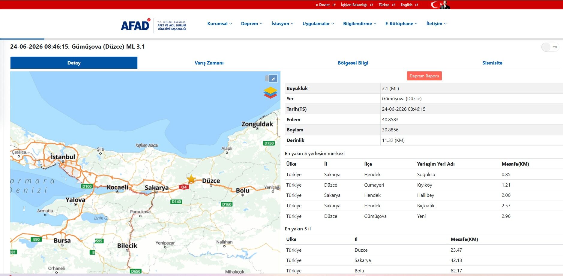This screenshot has height=276, width=563.
Task: Switch site language to English
Action: pos(406,5)
